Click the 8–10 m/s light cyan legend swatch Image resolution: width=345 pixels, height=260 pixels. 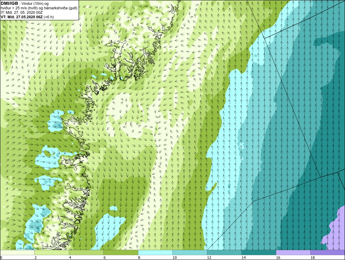click(x=155, y=252)
